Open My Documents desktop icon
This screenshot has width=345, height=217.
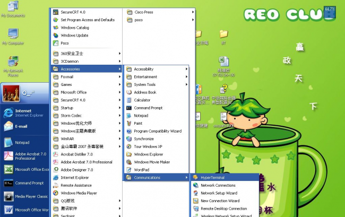click(13, 9)
